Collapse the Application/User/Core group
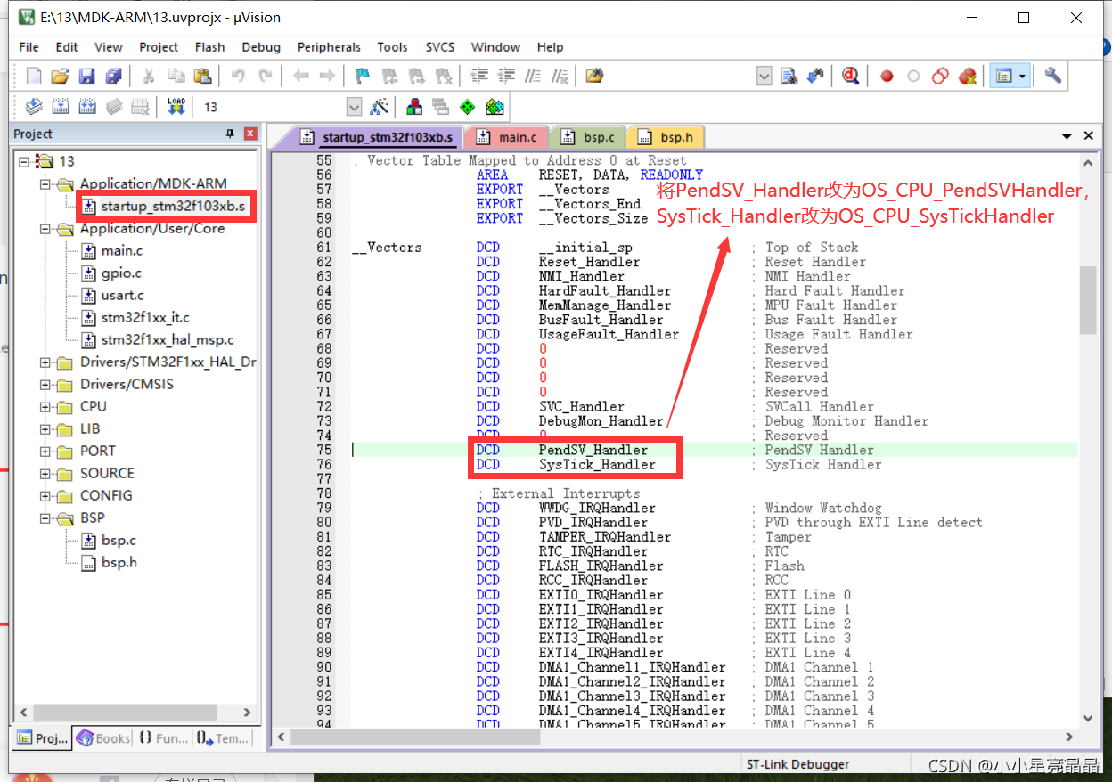Viewport: 1112px width, 782px height. click(46, 228)
